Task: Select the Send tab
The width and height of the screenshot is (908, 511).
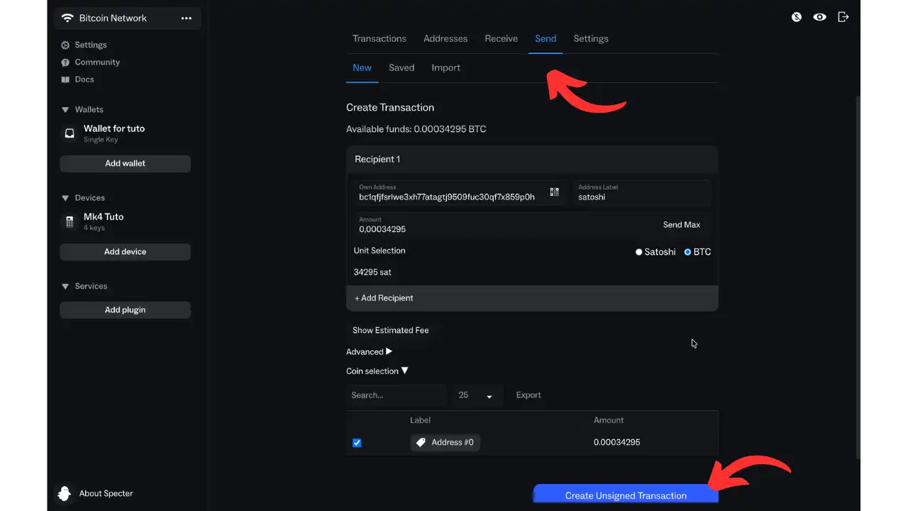Action: point(546,38)
